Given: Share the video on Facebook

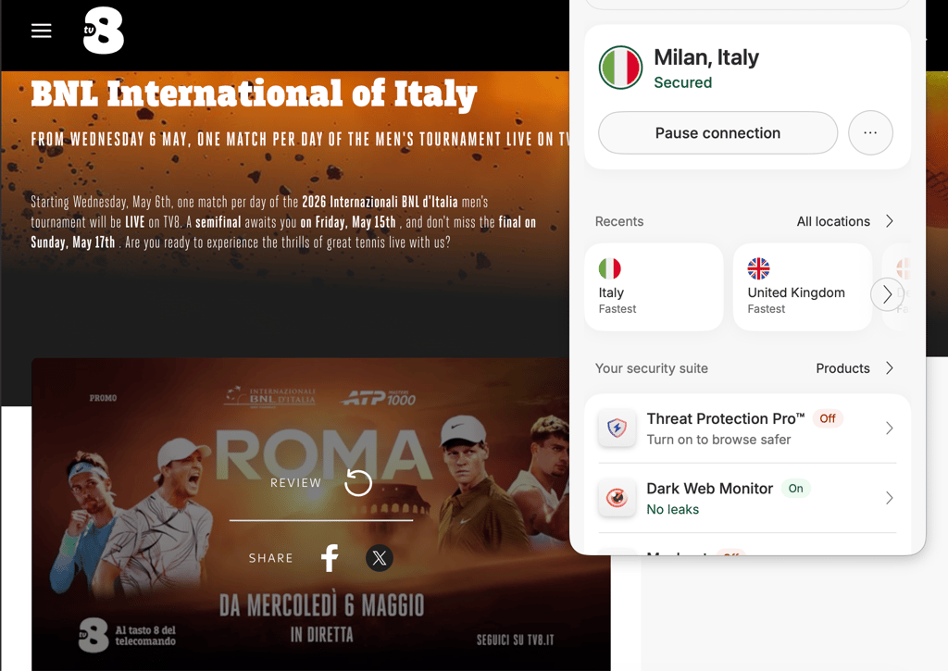Looking at the screenshot, I should pos(330,558).
